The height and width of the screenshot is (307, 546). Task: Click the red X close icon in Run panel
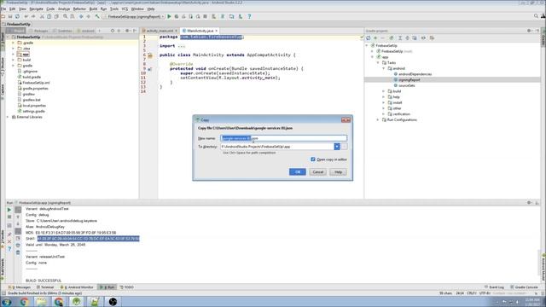point(9,241)
